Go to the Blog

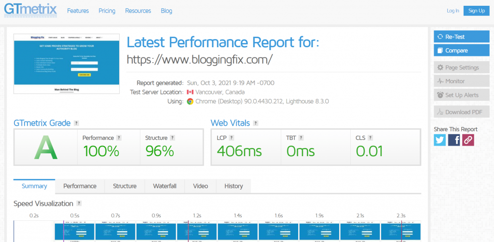pos(166,11)
